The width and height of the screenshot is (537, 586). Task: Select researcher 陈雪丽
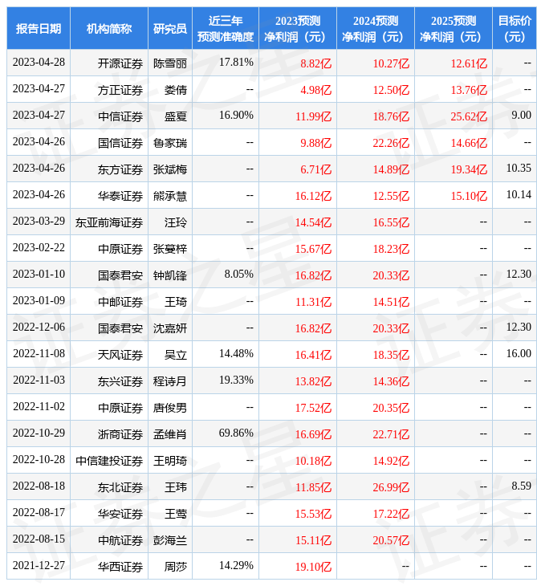(x=170, y=63)
